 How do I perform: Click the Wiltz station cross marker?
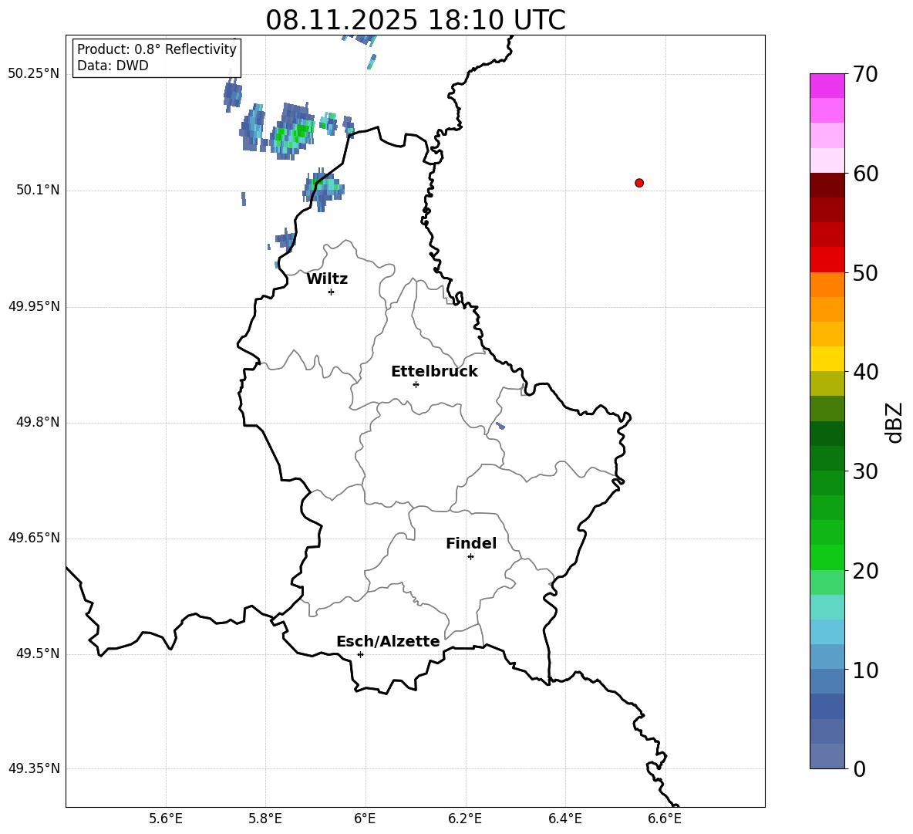click(331, 292)
